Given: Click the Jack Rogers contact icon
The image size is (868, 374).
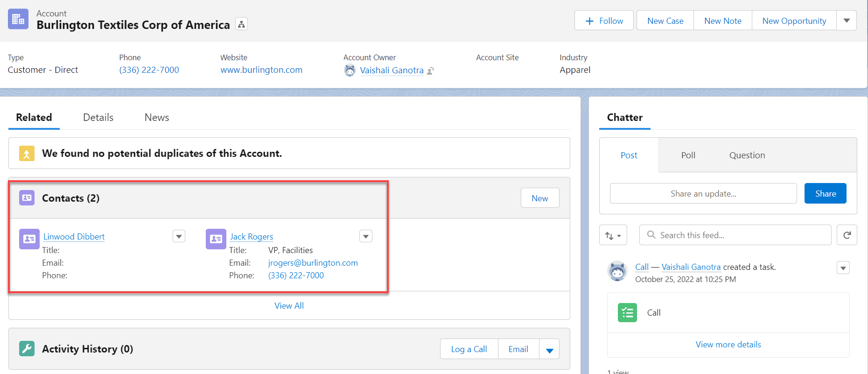Looking at the screenshot, I should [216, 239].
